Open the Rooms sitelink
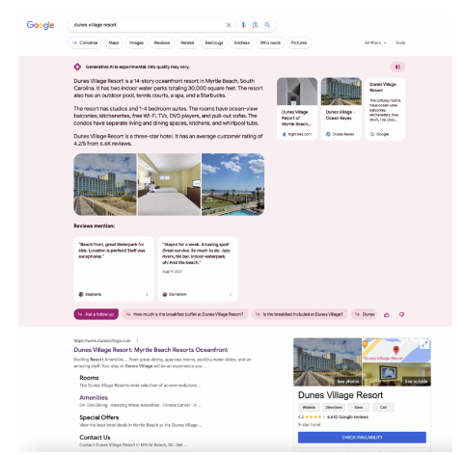The width and height of the screenshot is (464, 455). [x=89, y=378]
